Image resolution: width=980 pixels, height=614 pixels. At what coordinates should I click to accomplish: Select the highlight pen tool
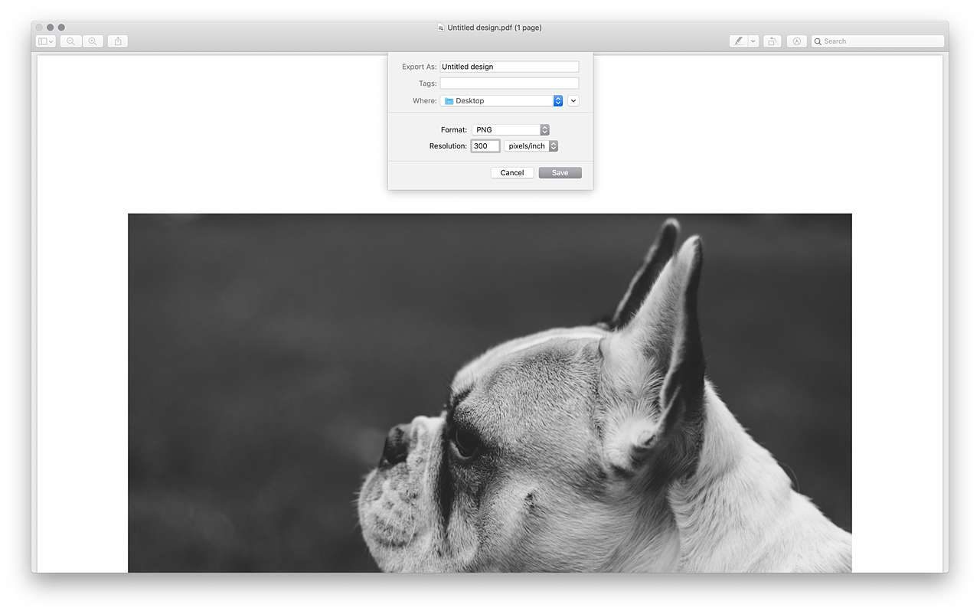739,41
